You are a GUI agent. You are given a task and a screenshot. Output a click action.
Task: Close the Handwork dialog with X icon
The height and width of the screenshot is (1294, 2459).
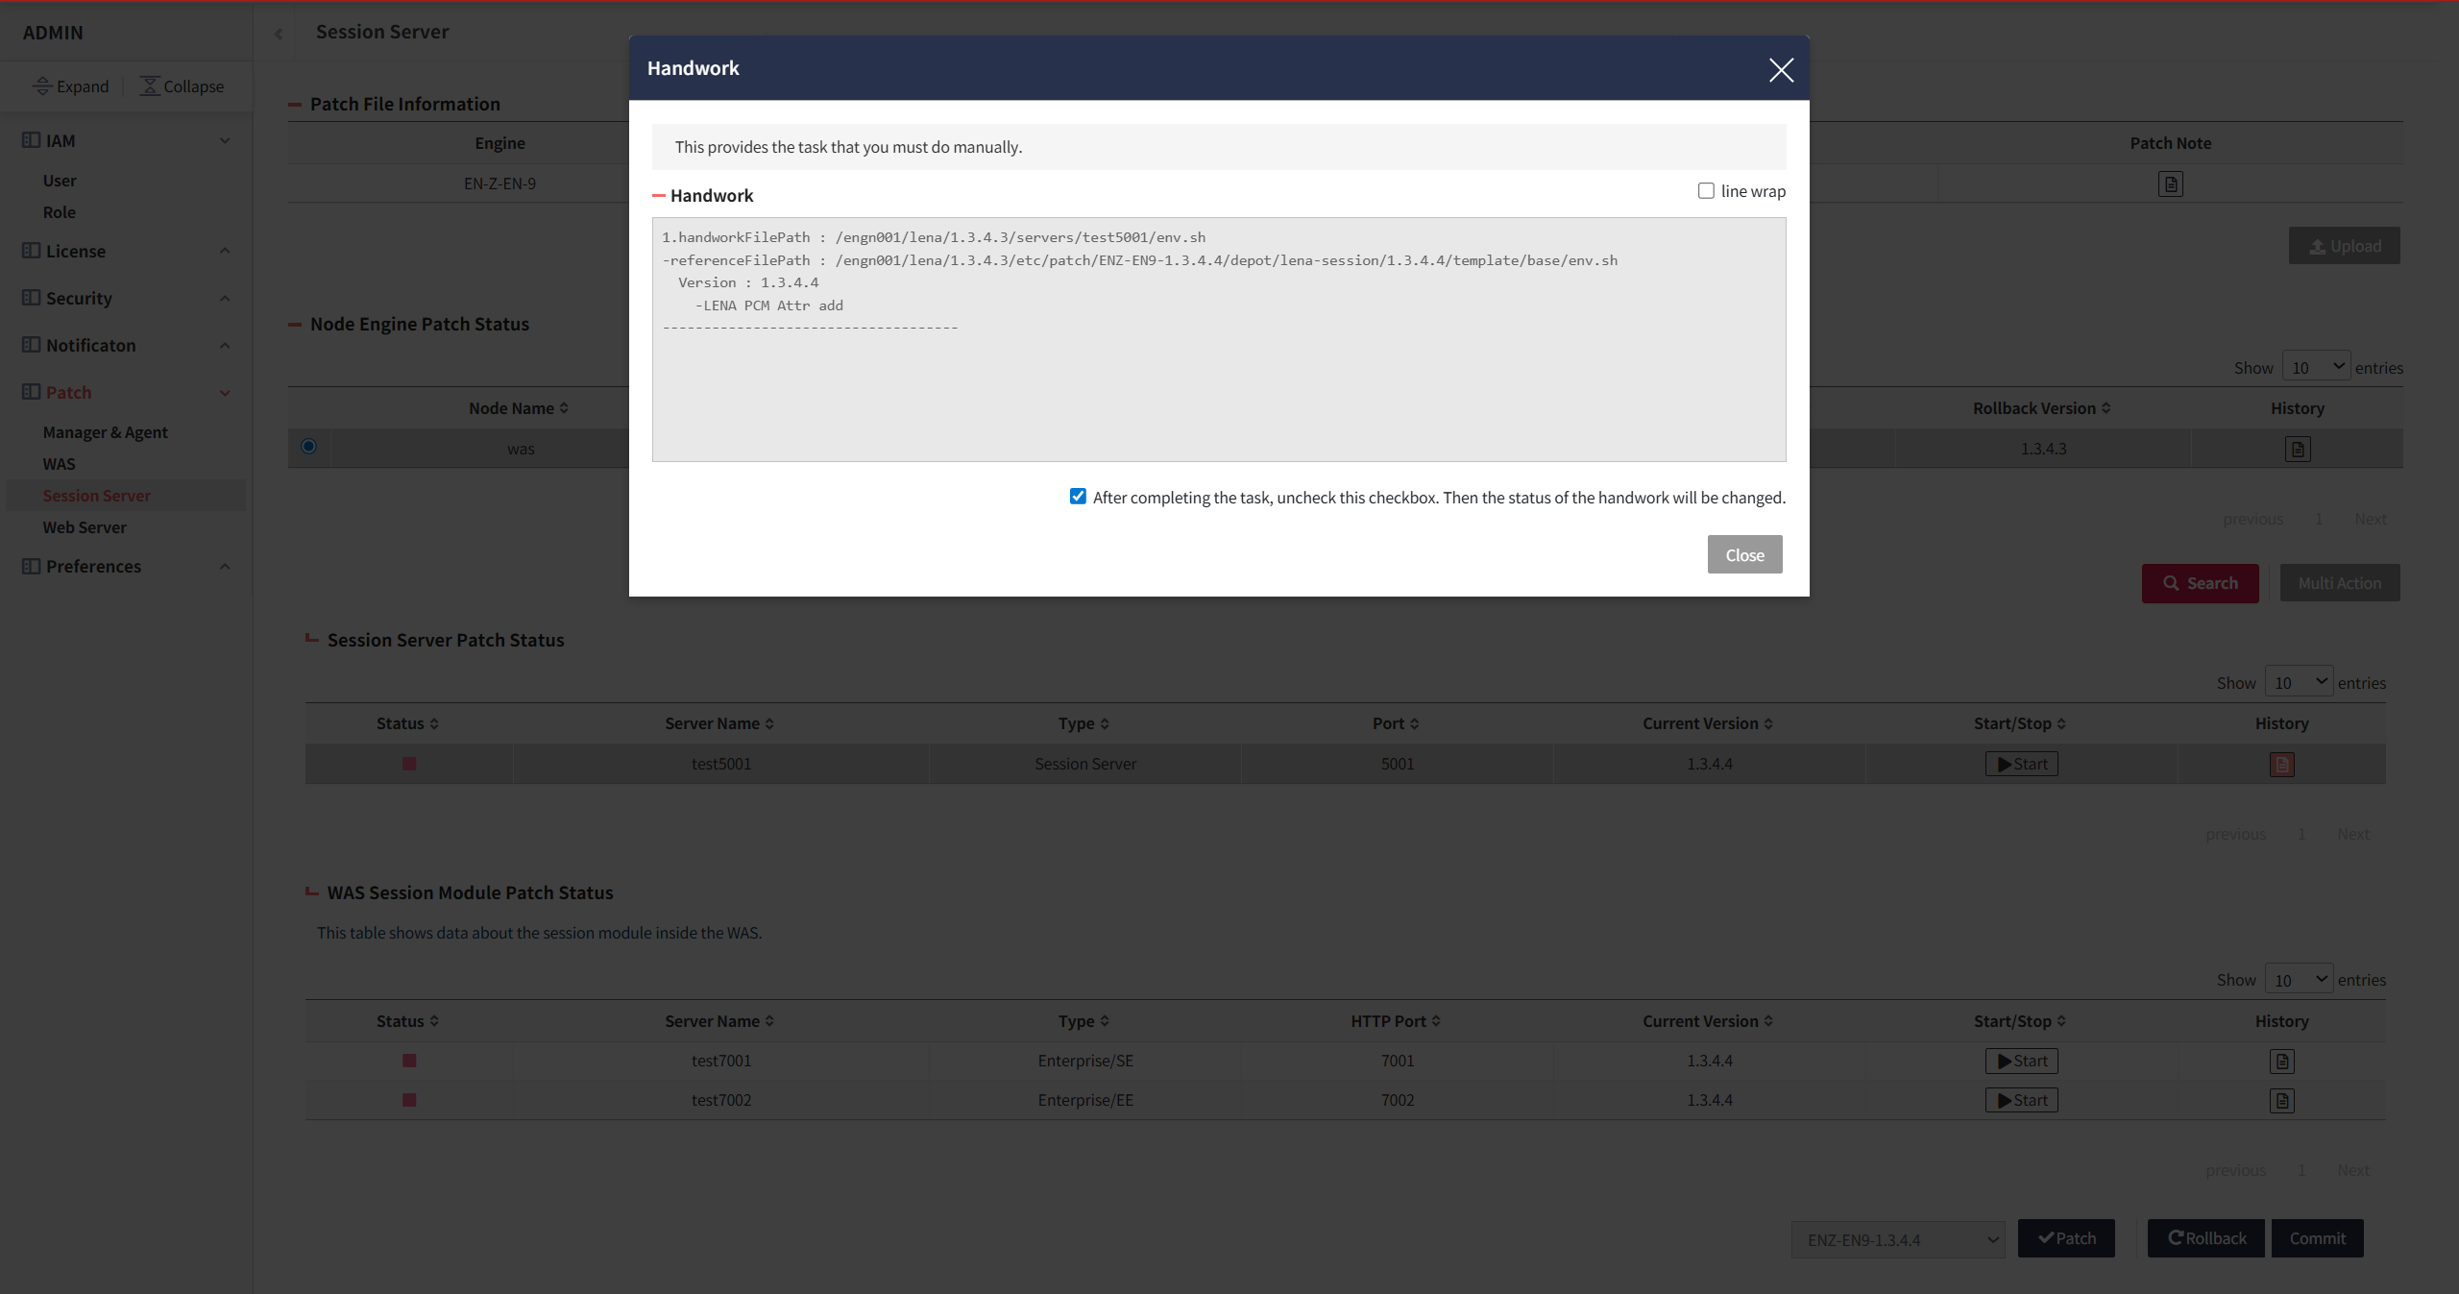click(1781, 69)
